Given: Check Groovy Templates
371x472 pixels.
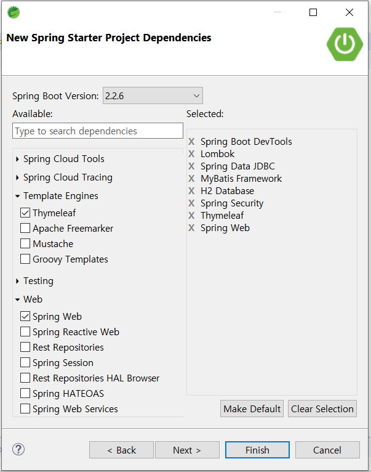Looking at the screenshot, I should point(25,259).
